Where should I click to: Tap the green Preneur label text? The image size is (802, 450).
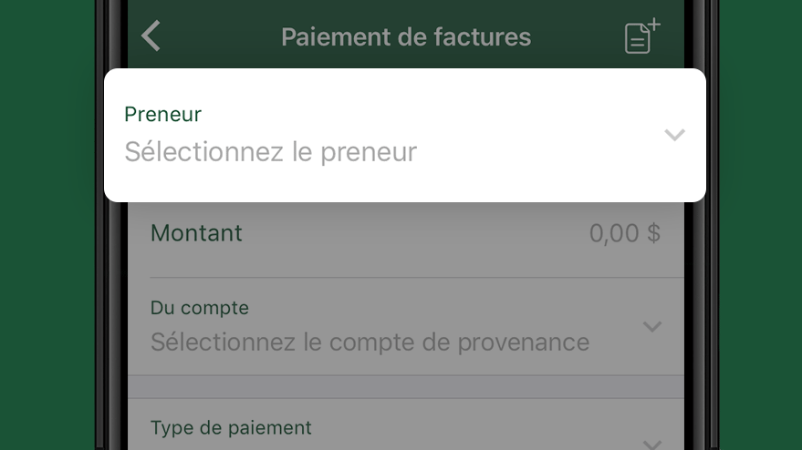[x=162, y=114]
